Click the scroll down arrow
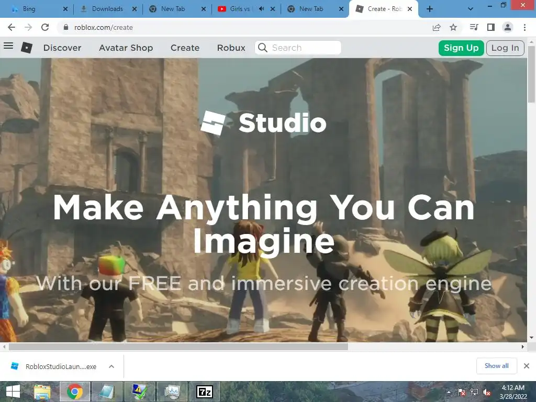Screen dimensions: 536x402 pos(531,338)
